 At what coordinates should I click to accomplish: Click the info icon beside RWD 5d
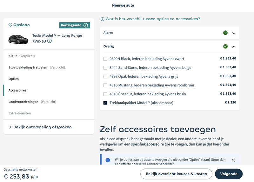[x=50, y=41]
